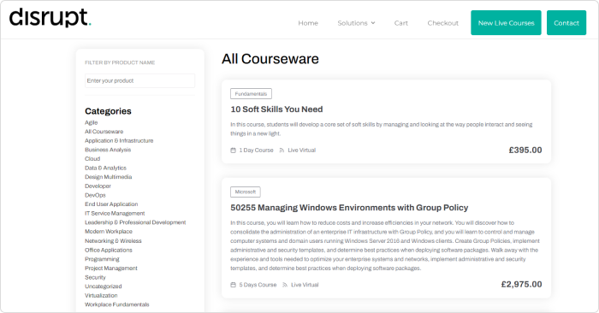Click the Categories heading
This screenshot has width=599, height=313.
click(108, 111)
